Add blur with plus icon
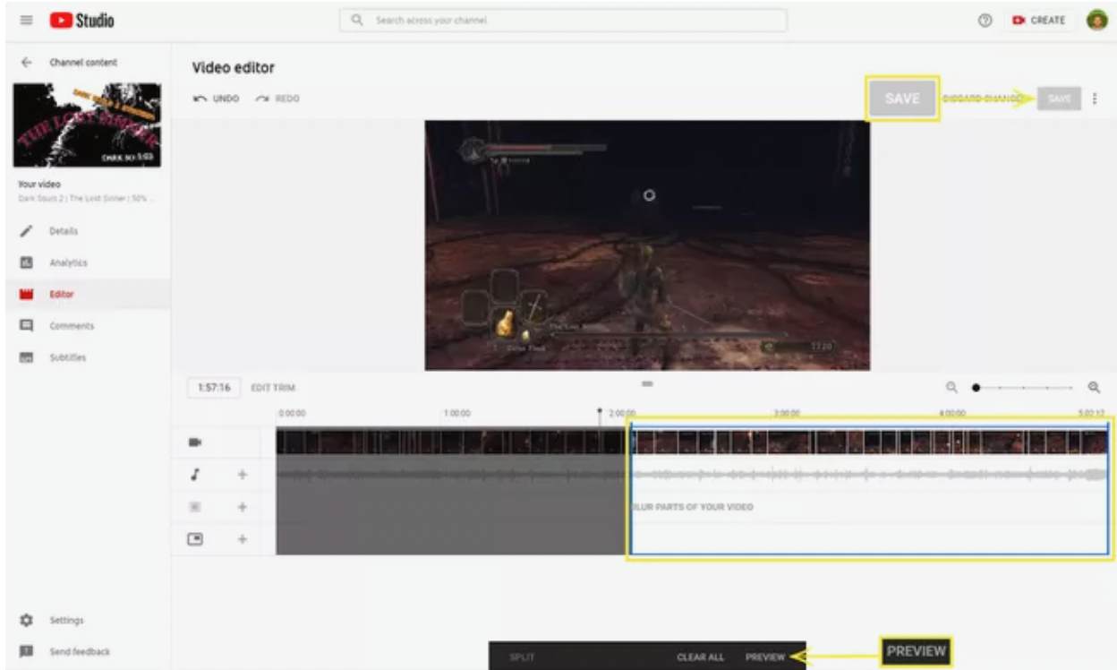 point(242,507)
